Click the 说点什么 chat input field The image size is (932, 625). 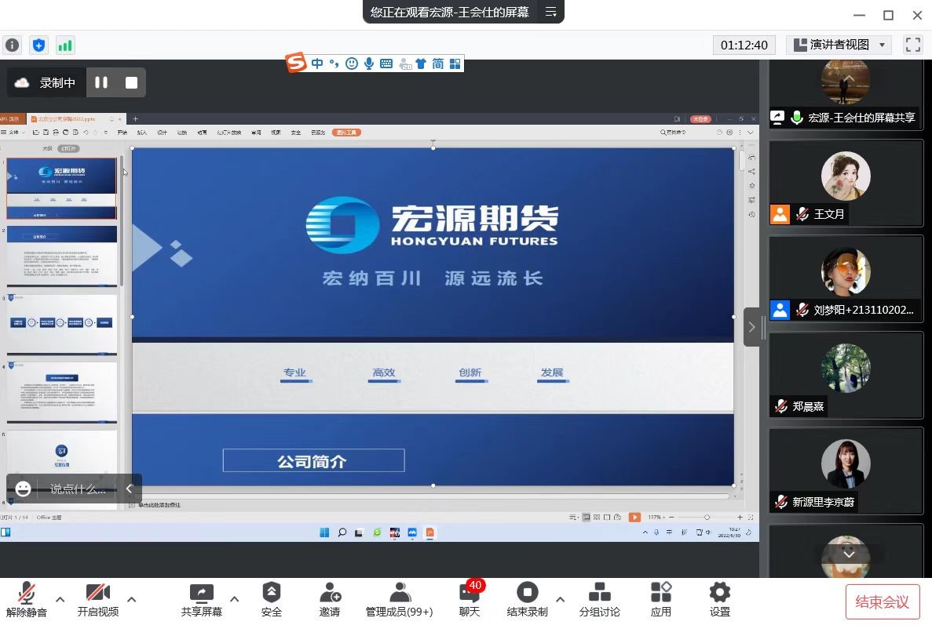(x=77, y=489)
